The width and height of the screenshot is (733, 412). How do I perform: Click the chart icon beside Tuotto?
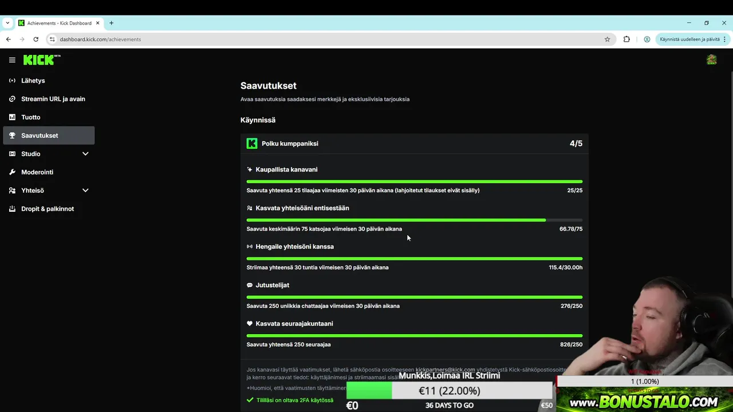(x=12, y=117)
